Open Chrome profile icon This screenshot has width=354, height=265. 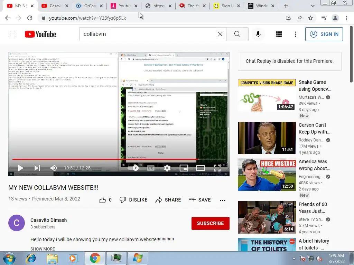335,18
